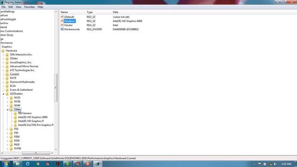
Task: Click the GDI Generic folder icon
Action: coord(15,113)
